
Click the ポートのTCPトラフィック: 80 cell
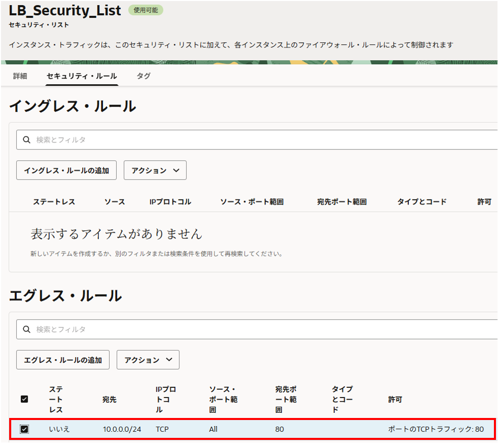pos(436,429)
